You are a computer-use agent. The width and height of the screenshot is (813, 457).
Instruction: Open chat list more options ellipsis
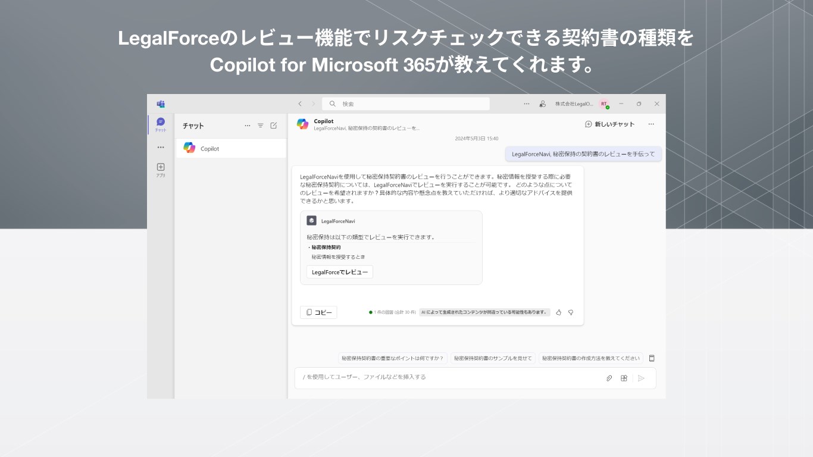pyautogui.click(x=248, y=126)
